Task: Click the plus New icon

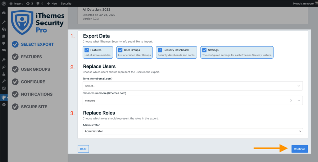Action: (48, 3)
